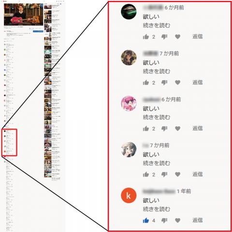
Task: Heart the grey-haired anime avatar comment
Action: tap(177, 174)
